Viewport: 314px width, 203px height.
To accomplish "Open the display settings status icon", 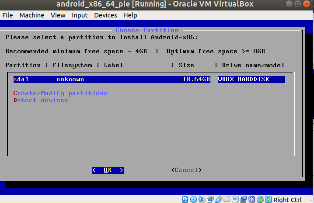I will pyautogui.click(x=235, y=199).
